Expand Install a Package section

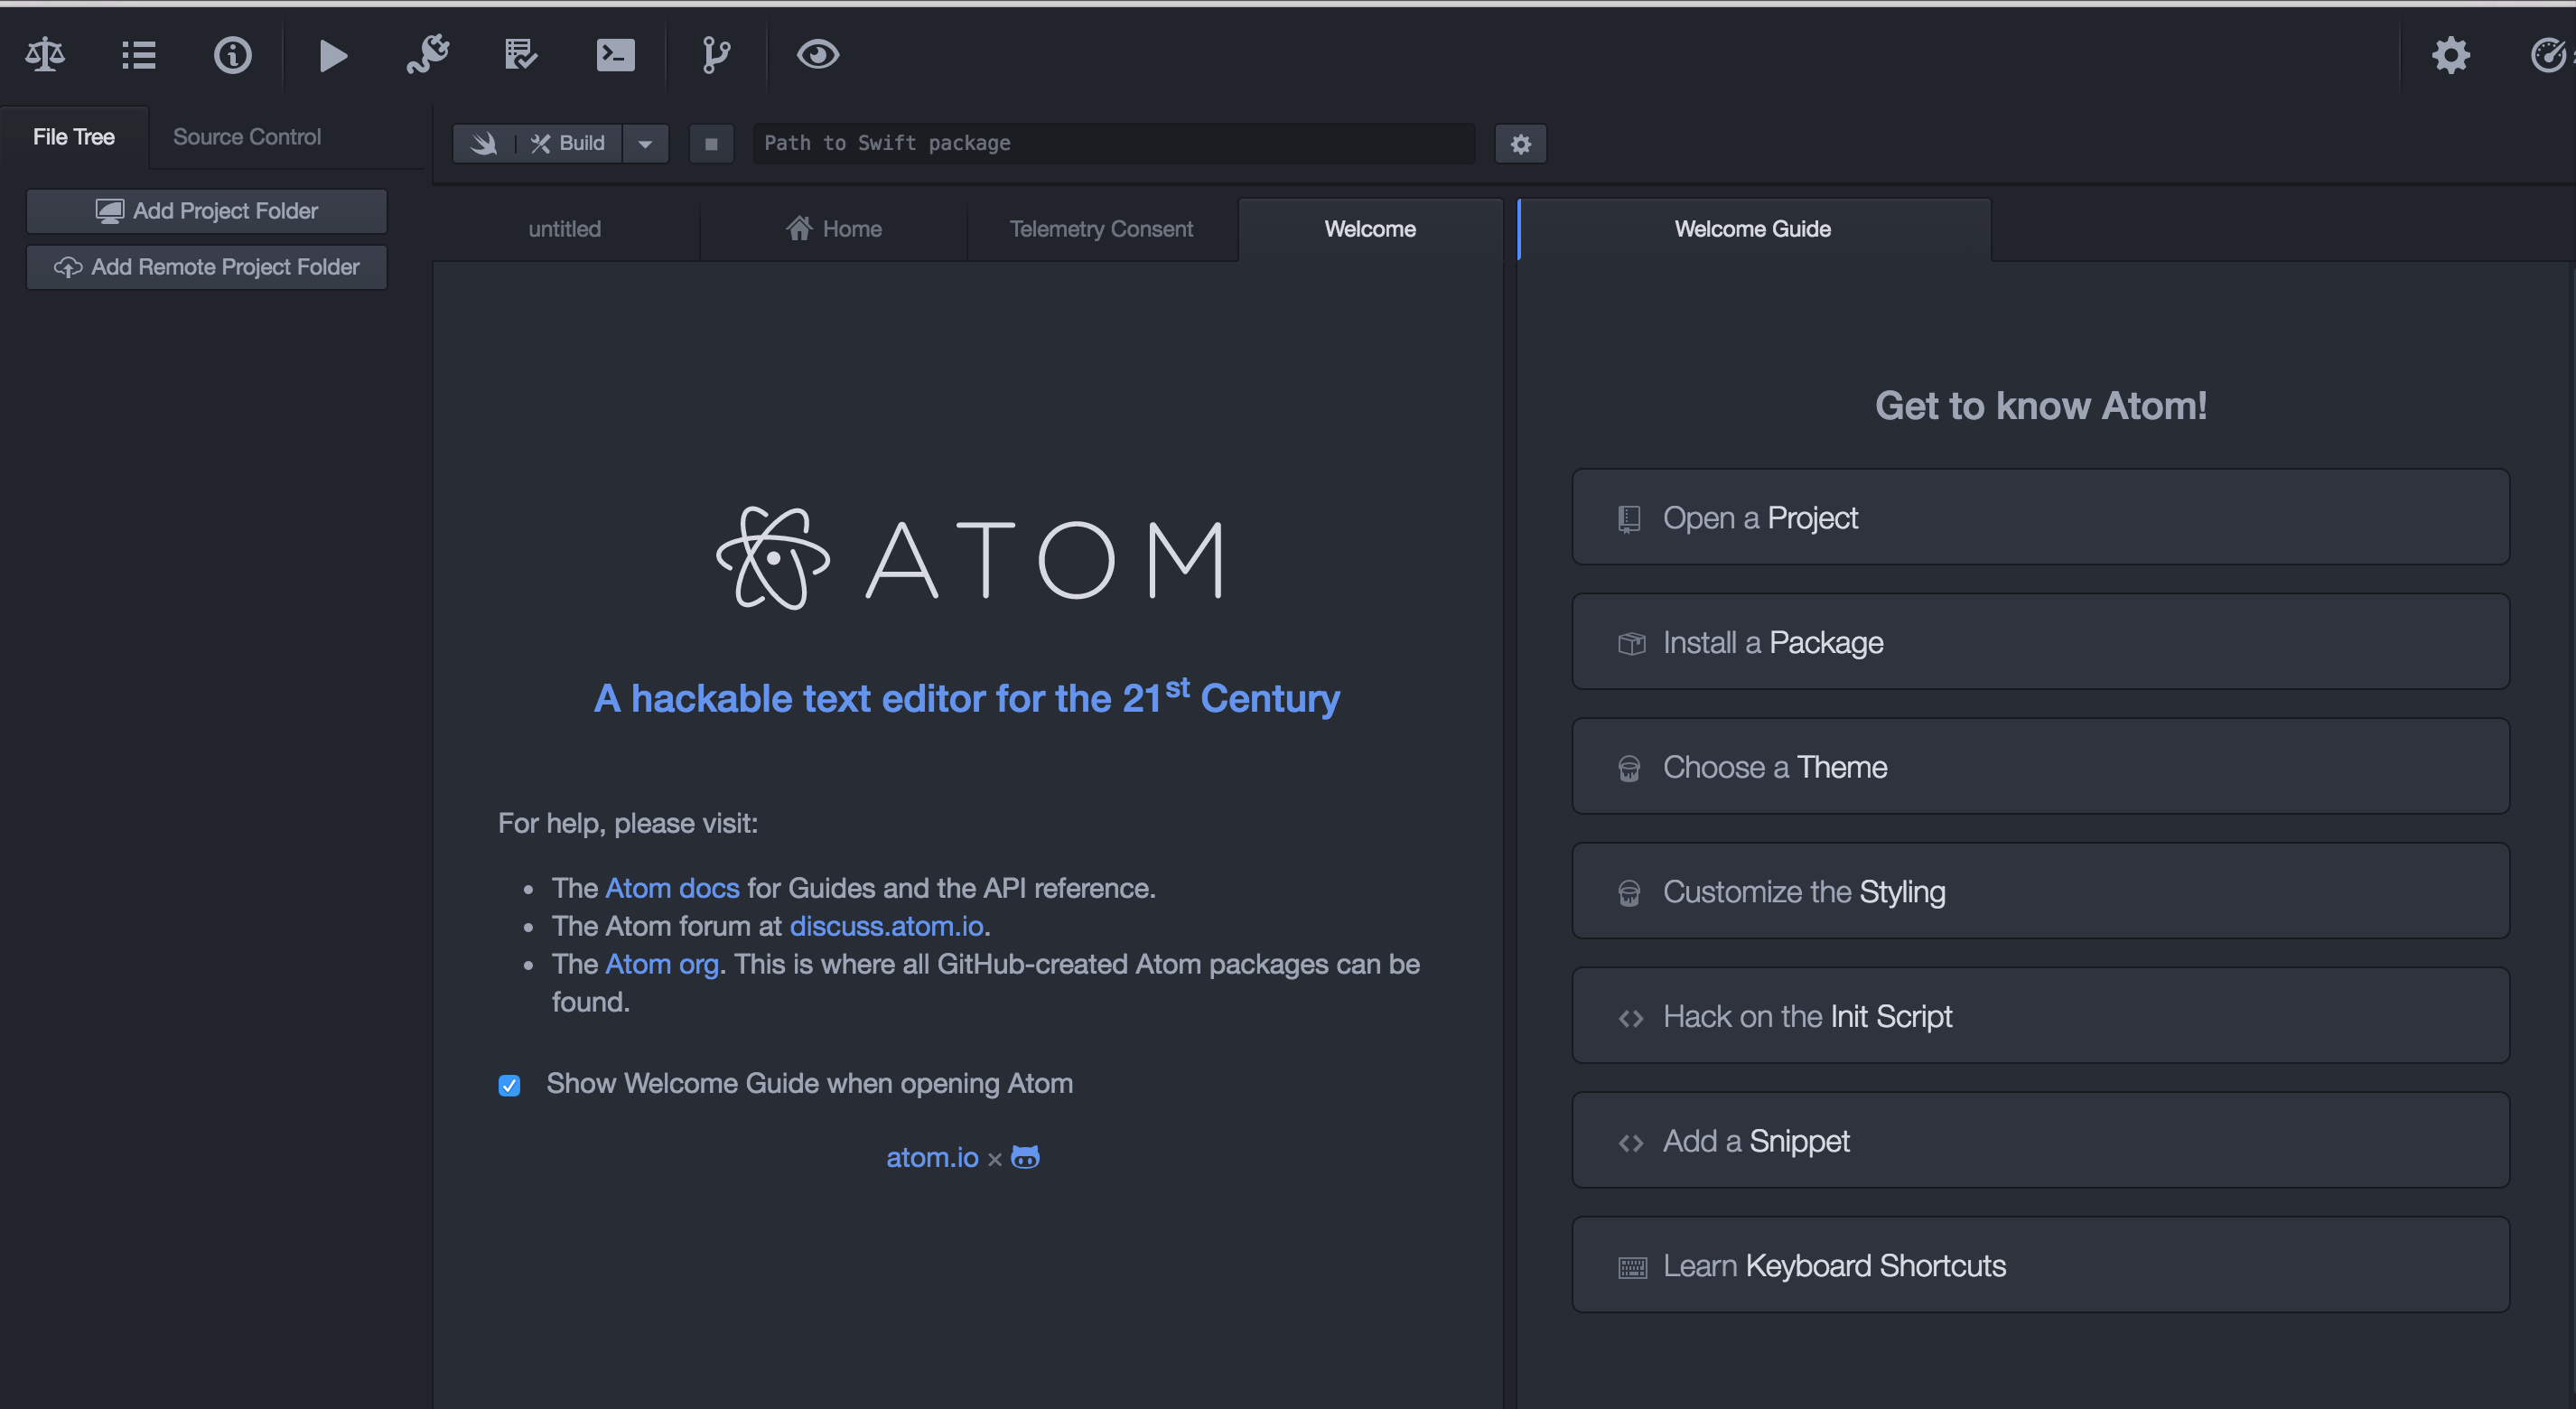pos(2040,642)
